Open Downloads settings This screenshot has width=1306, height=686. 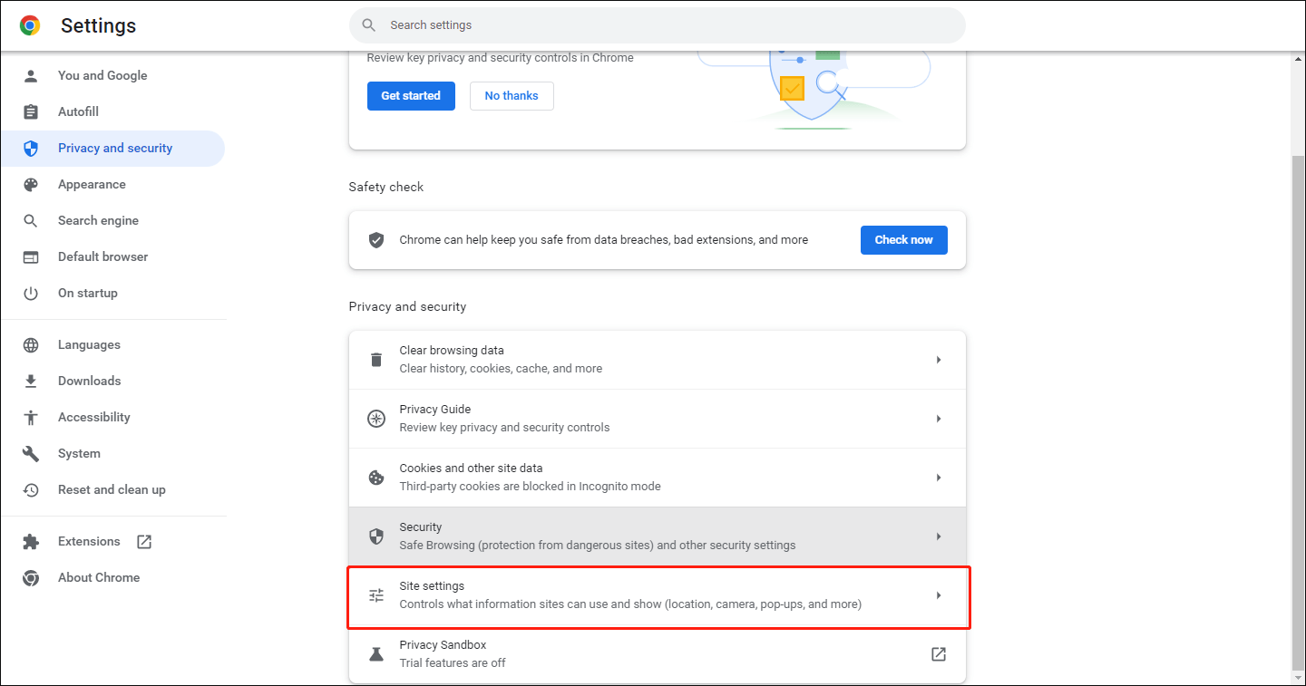click(112, 381)
